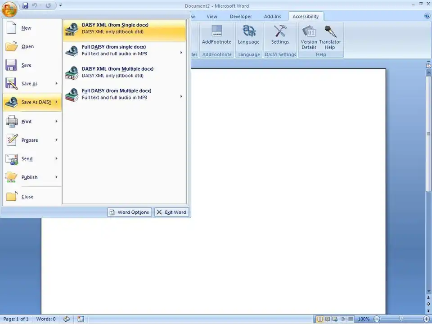Choose DAISY XML from Multiple docx
Screen dimensions: 432x324
click(124, 72)
